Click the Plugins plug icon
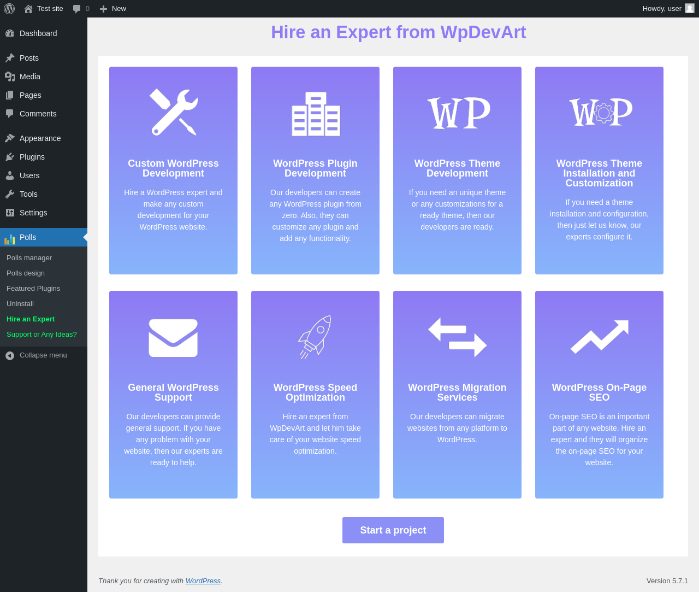The width and height of the screenshot is (699, 592). 10,157
